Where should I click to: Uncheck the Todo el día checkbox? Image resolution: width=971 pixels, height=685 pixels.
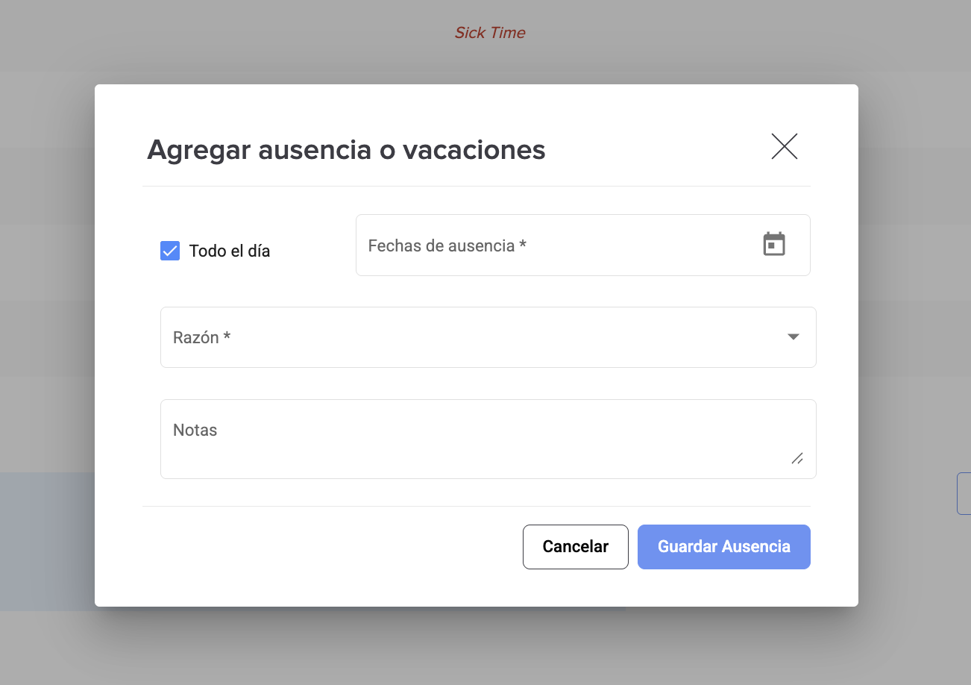pos(170,251)
